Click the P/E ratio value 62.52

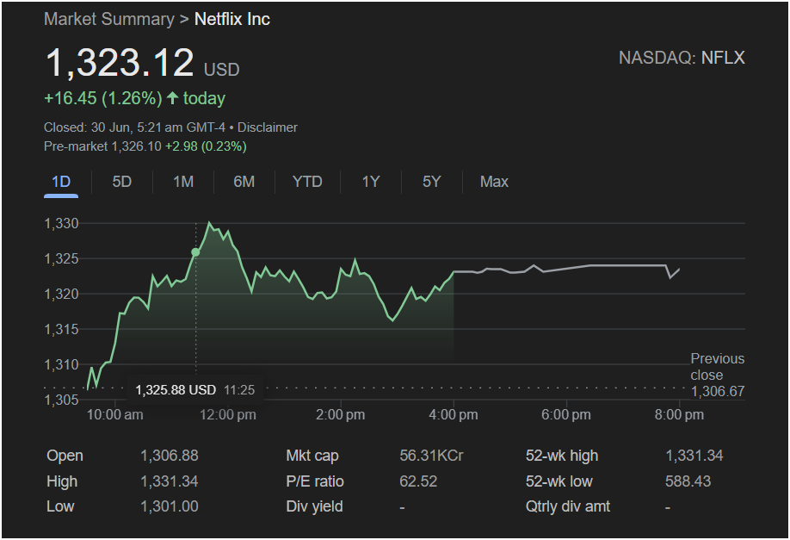418,481
